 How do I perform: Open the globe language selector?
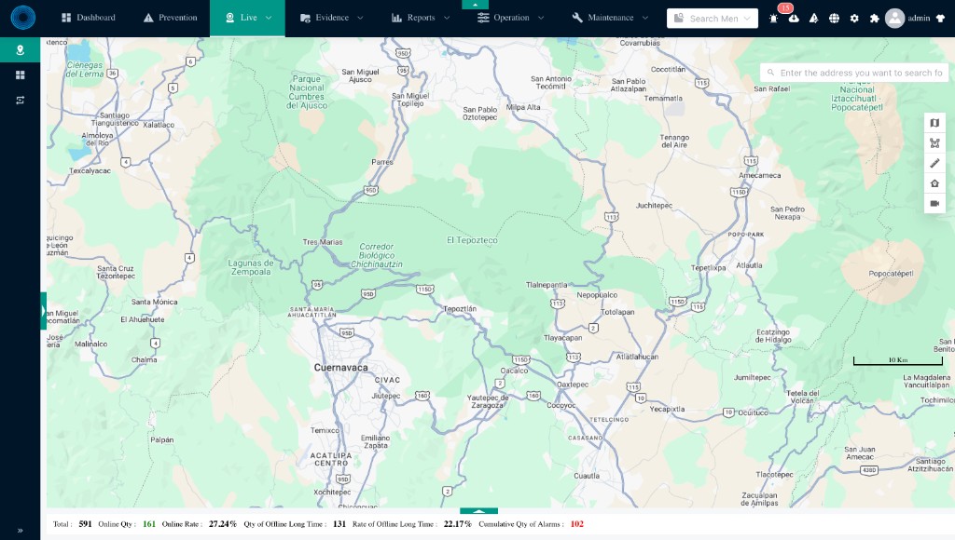coord(835,19)
